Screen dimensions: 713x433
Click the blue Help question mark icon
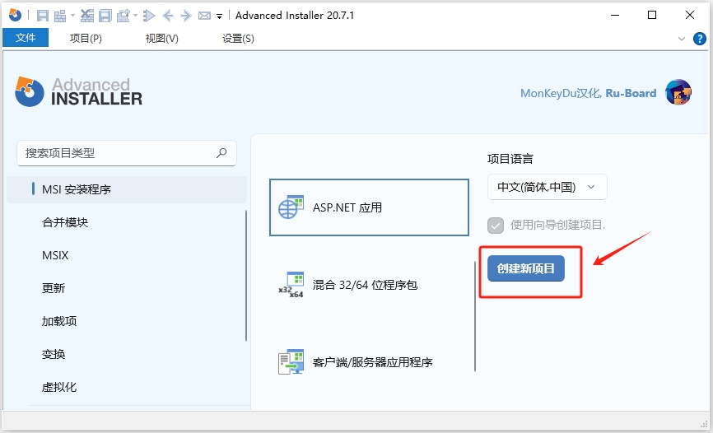point(699,39)
